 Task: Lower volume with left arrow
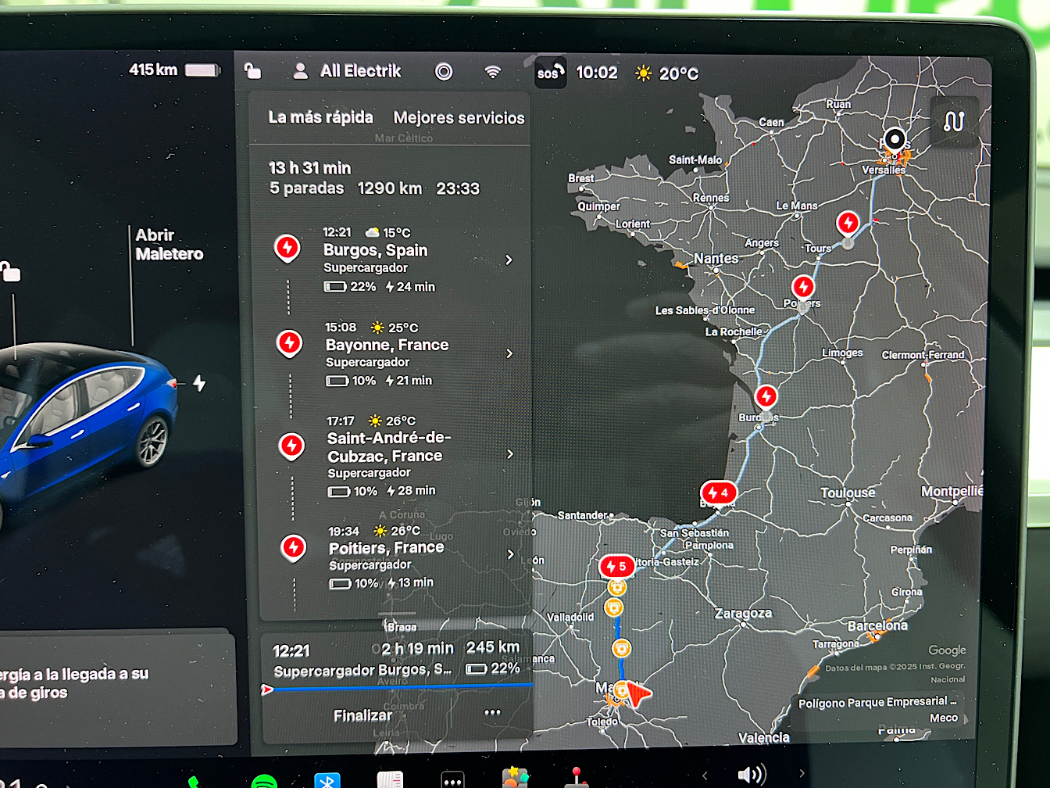[x=705, y=775]
